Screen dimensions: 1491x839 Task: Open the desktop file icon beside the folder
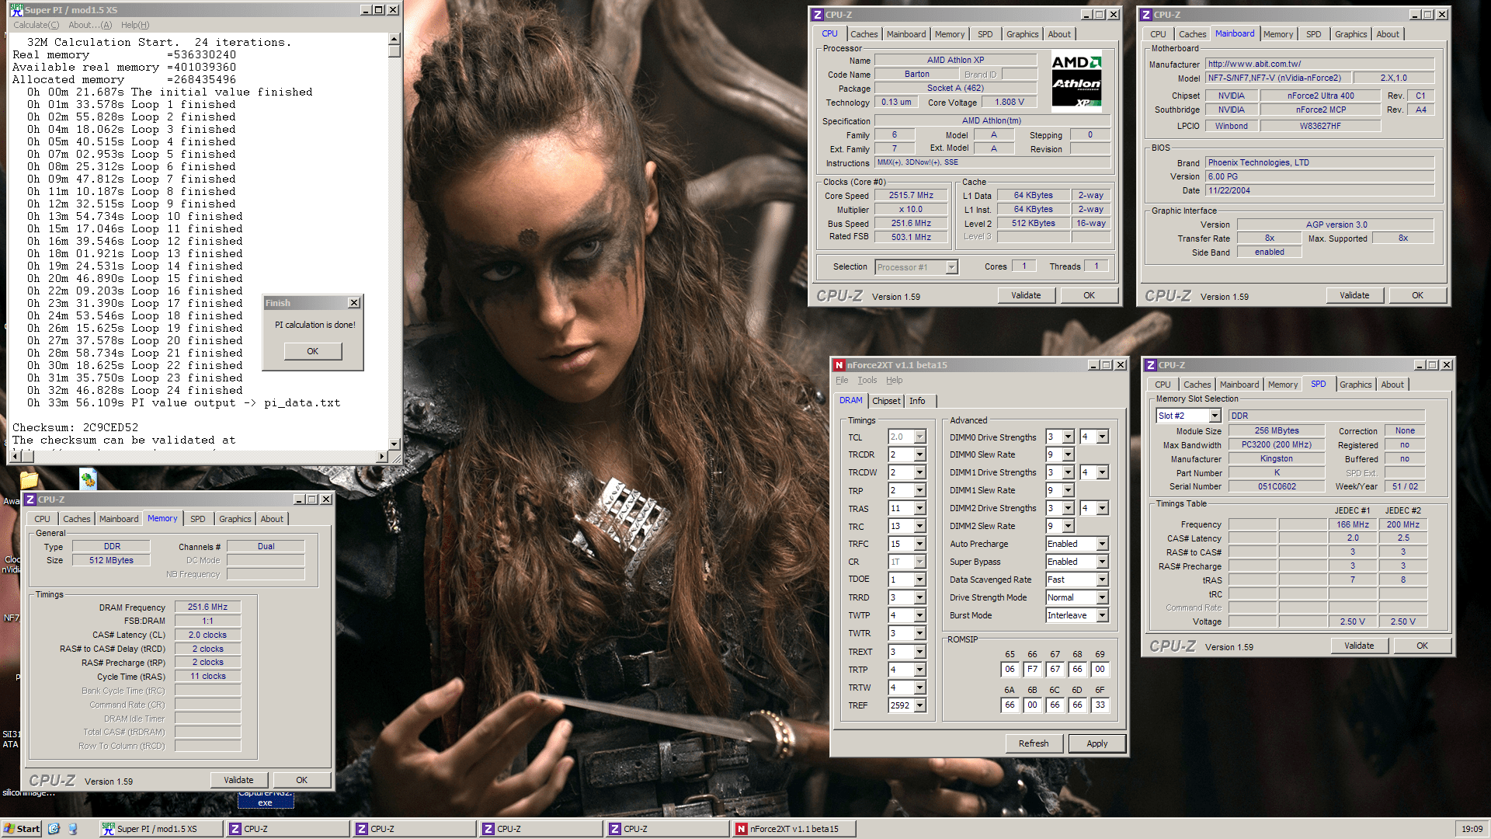click(x=88, y=479)
